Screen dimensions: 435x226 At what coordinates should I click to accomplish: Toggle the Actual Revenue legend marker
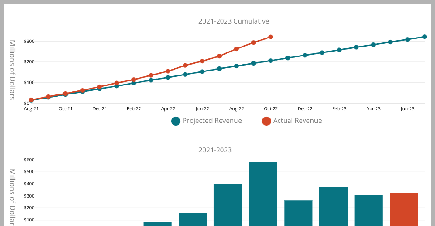pos(266,121)
